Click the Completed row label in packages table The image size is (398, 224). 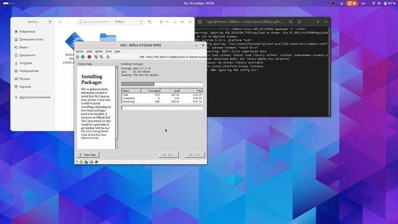pyautogui.click(x=129, y=98)
